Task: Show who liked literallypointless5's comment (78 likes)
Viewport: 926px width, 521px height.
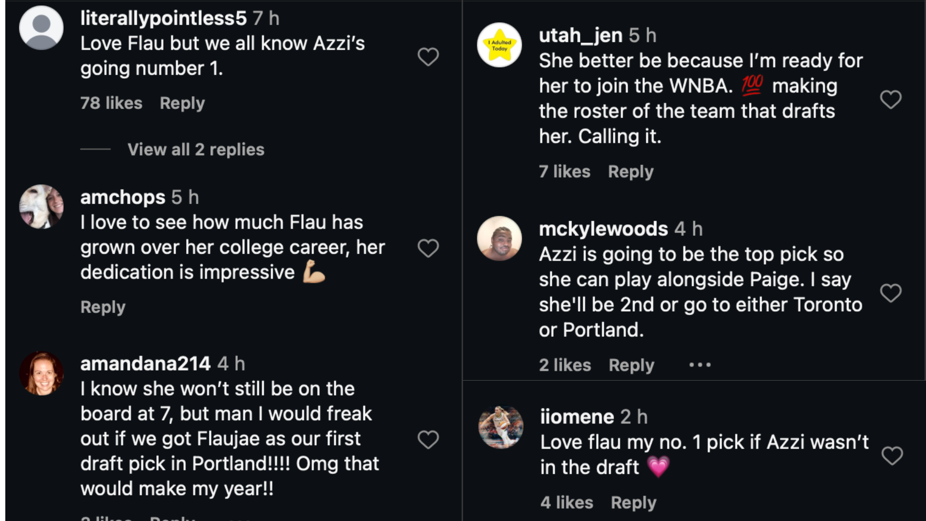Action: (x=111, y=103)
